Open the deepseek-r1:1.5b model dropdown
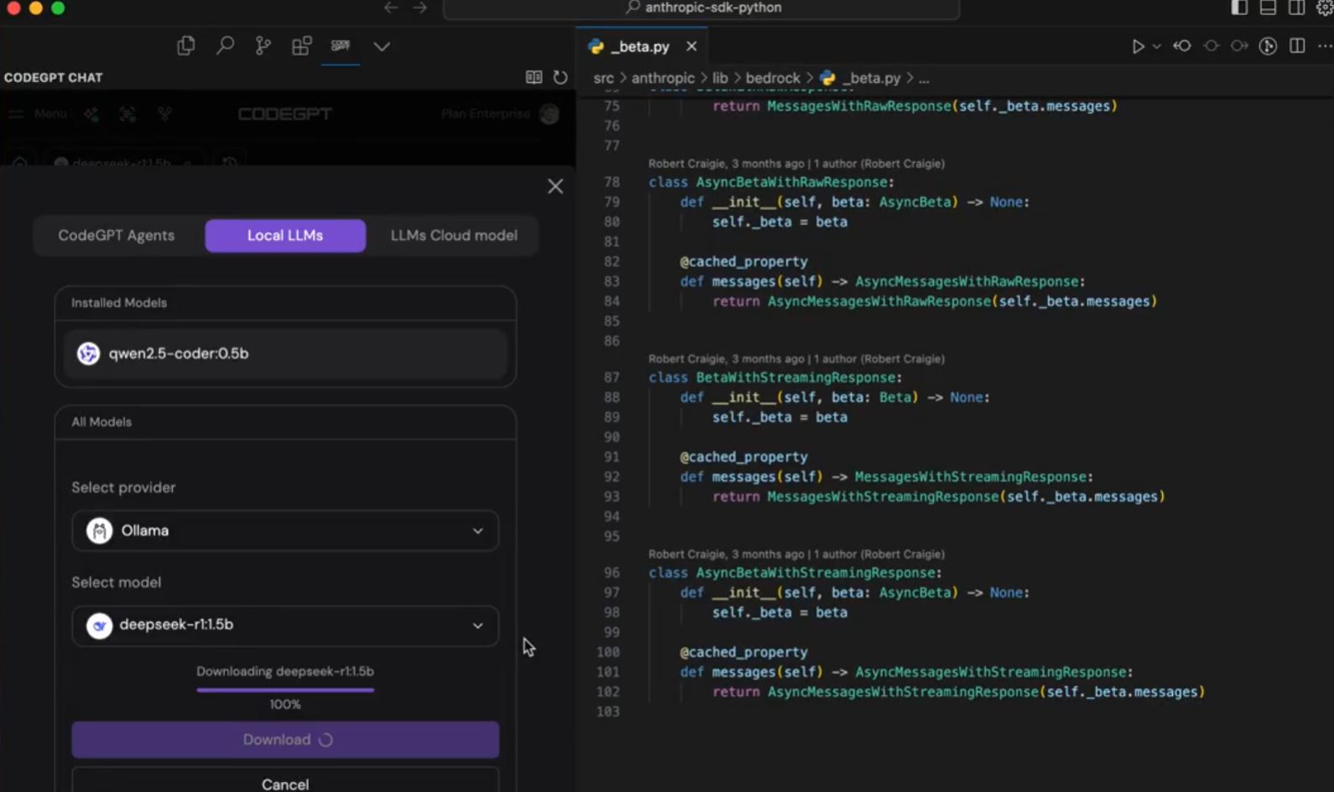The height and width of the screenshot is (792, 1334). pos(285,625)
